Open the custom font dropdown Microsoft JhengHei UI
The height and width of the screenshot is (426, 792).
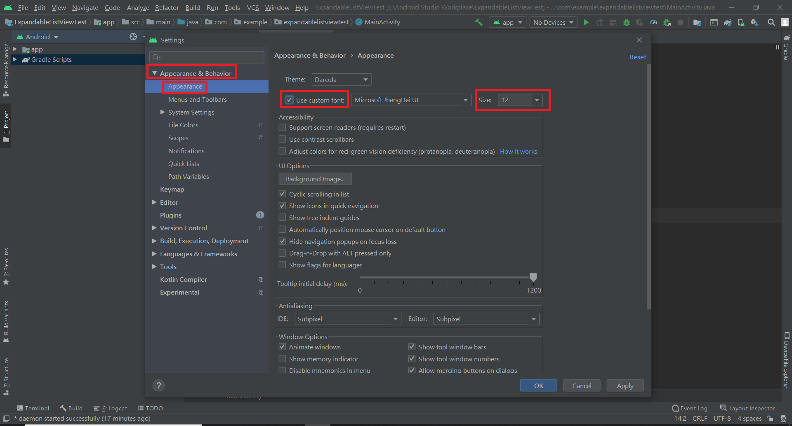(x=411, y=100)
